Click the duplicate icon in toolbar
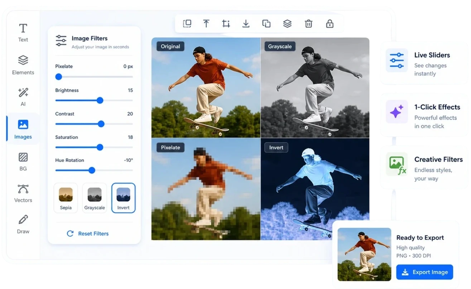471x289 pixels. [x=266, y=24]
